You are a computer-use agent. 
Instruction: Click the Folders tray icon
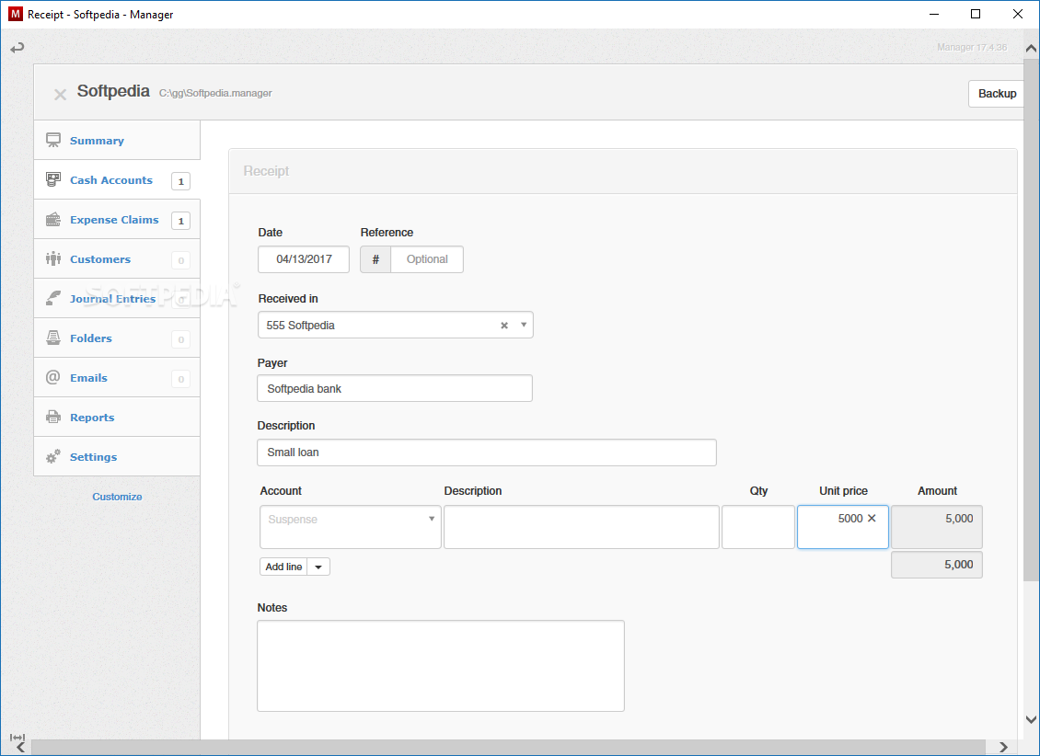53,338
